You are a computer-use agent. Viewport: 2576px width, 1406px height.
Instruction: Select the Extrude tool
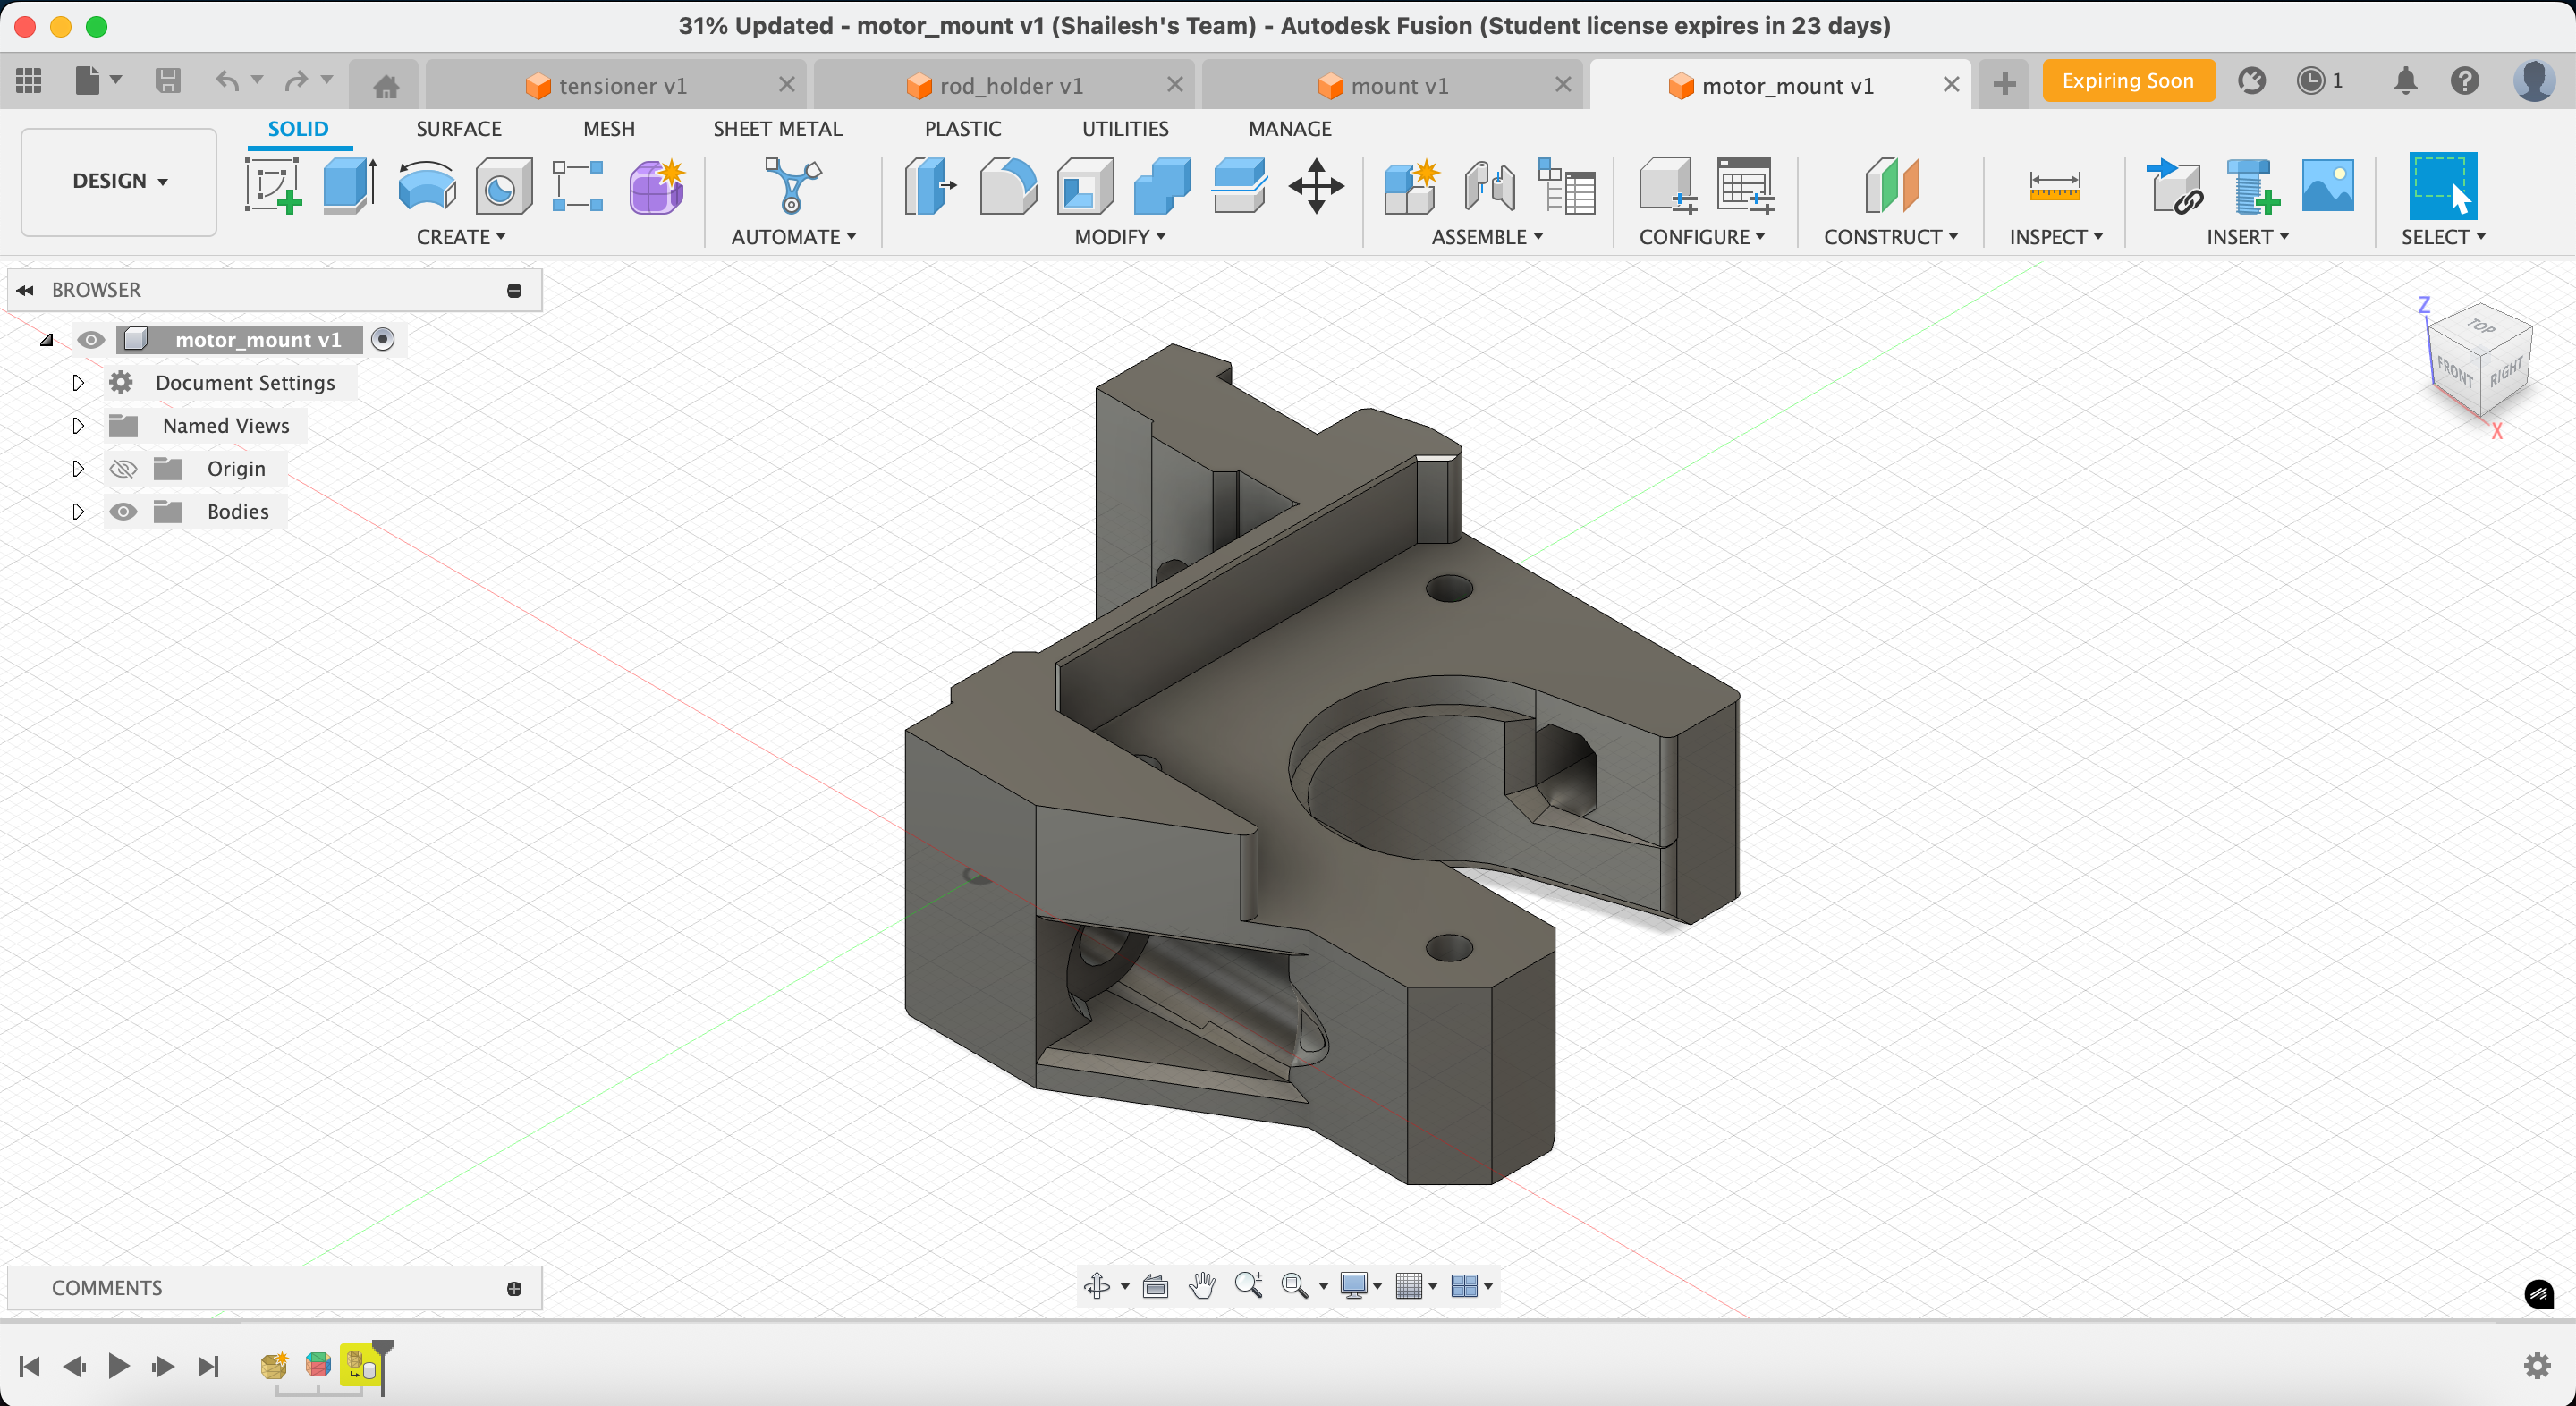[349, 185]
